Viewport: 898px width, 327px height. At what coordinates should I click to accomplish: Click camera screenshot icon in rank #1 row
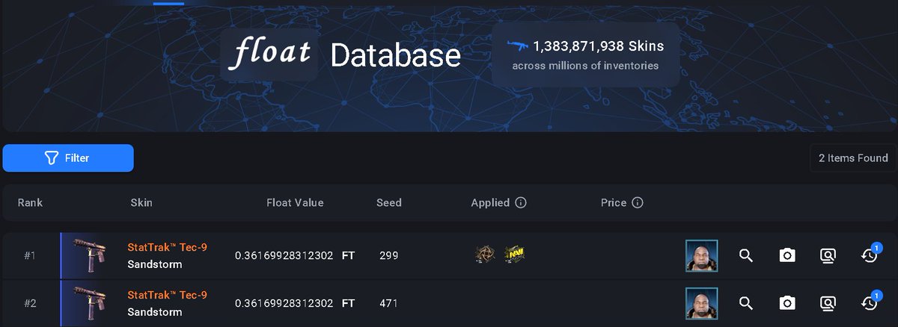[x=787, y=256]
